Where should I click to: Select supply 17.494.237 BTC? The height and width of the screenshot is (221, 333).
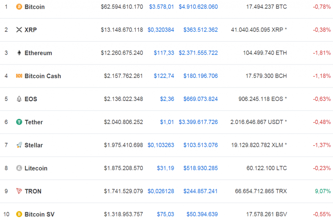(x=267, y=7)
